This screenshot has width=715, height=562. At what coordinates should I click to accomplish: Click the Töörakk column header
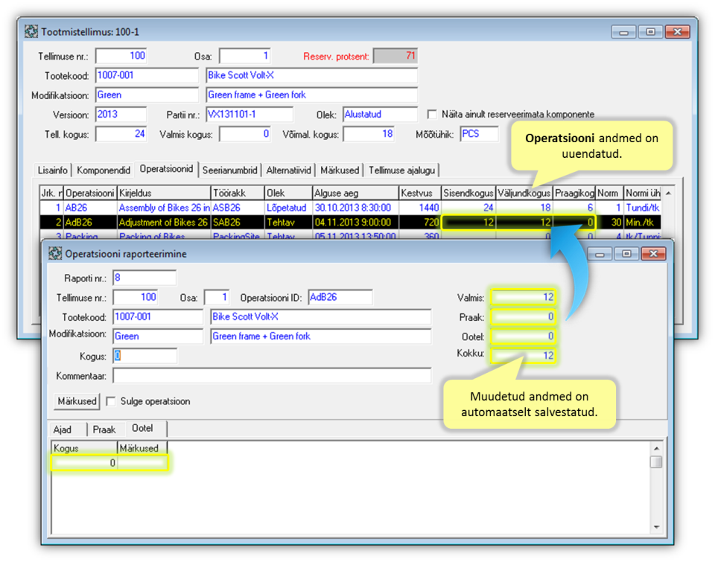[x=238, y=194]
